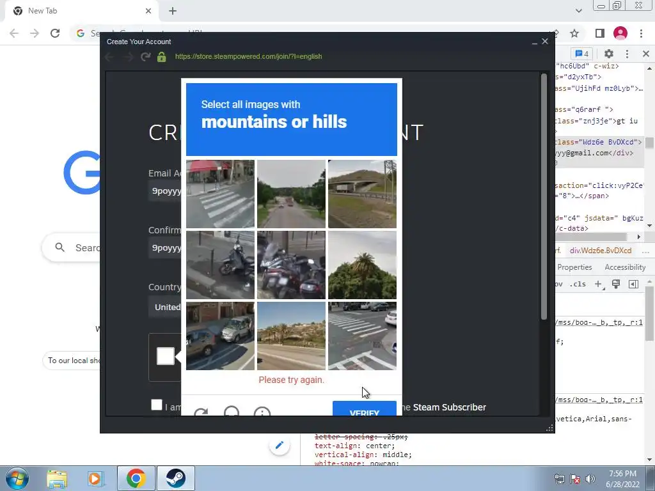Open the Country dropdown showing United
The image size is (655, 491).
pyautogui.click(x=164, y=307)
